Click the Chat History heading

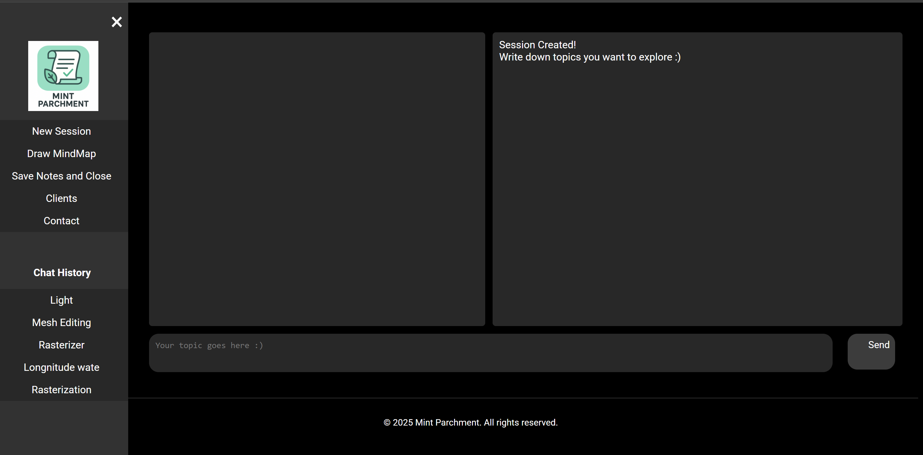coord(62,273)
